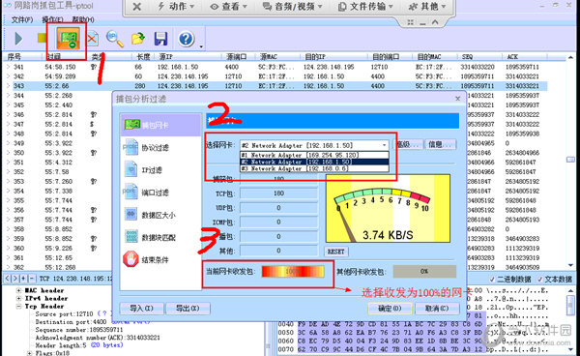Screen dimensions: 580x356
Task: Click the 高级 button
Action: click(408, 144)
